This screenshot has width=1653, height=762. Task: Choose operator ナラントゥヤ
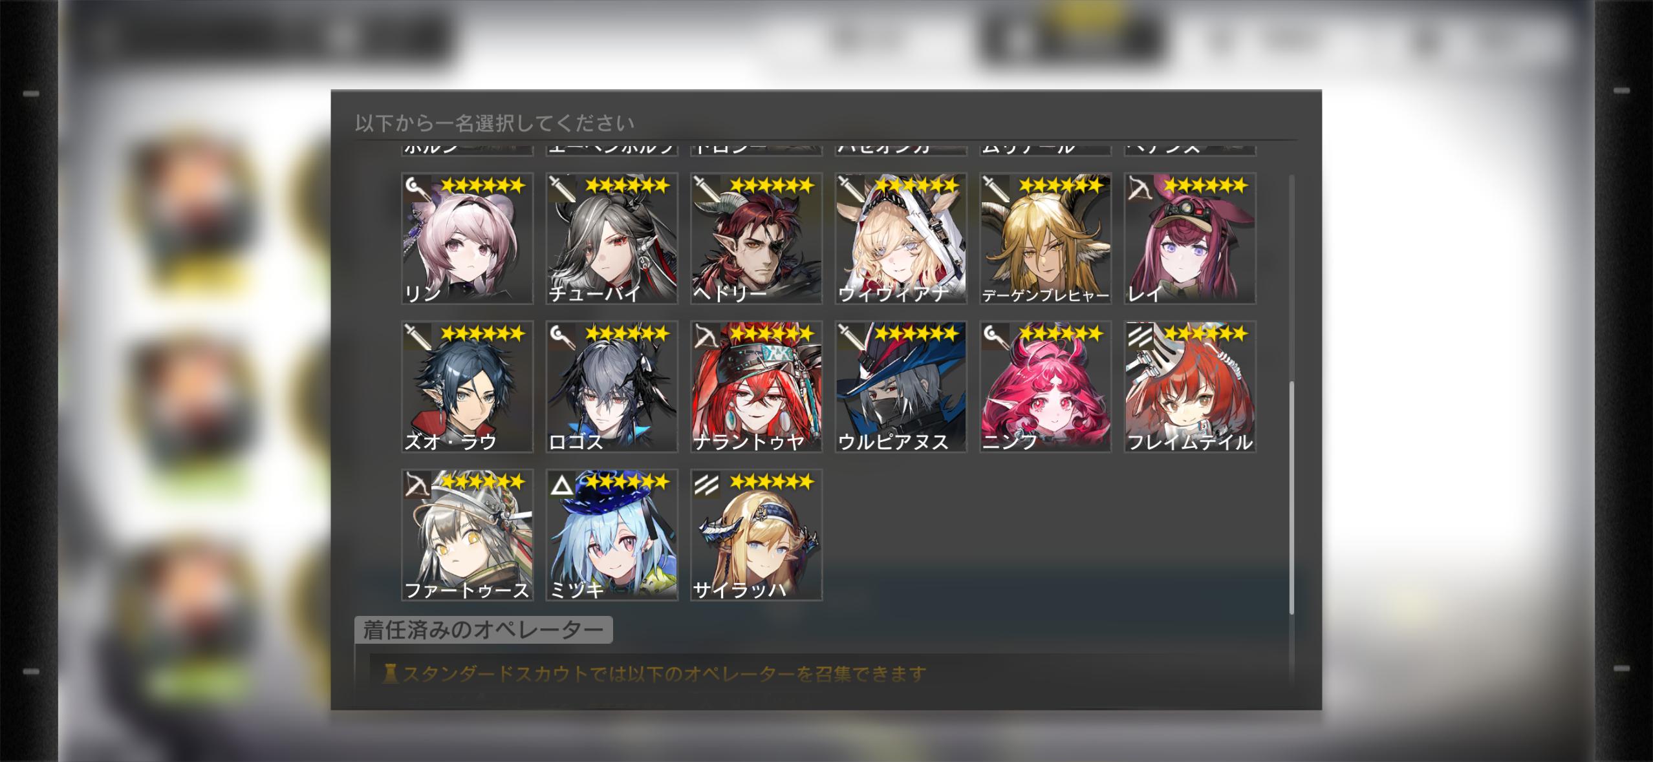tap(756, 386)
